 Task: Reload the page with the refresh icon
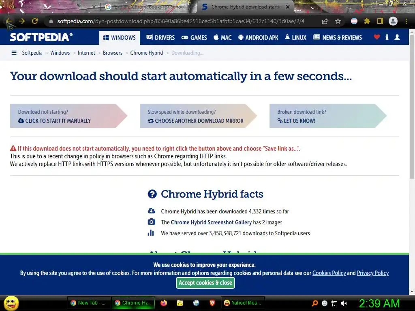(35, 21)
